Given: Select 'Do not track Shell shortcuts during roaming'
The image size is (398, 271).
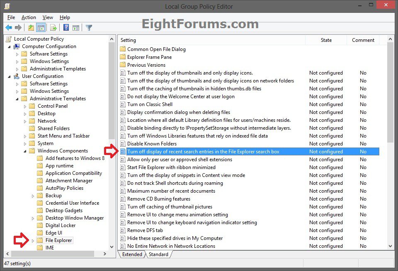Looking at the screenshot, I should point(250,183).
